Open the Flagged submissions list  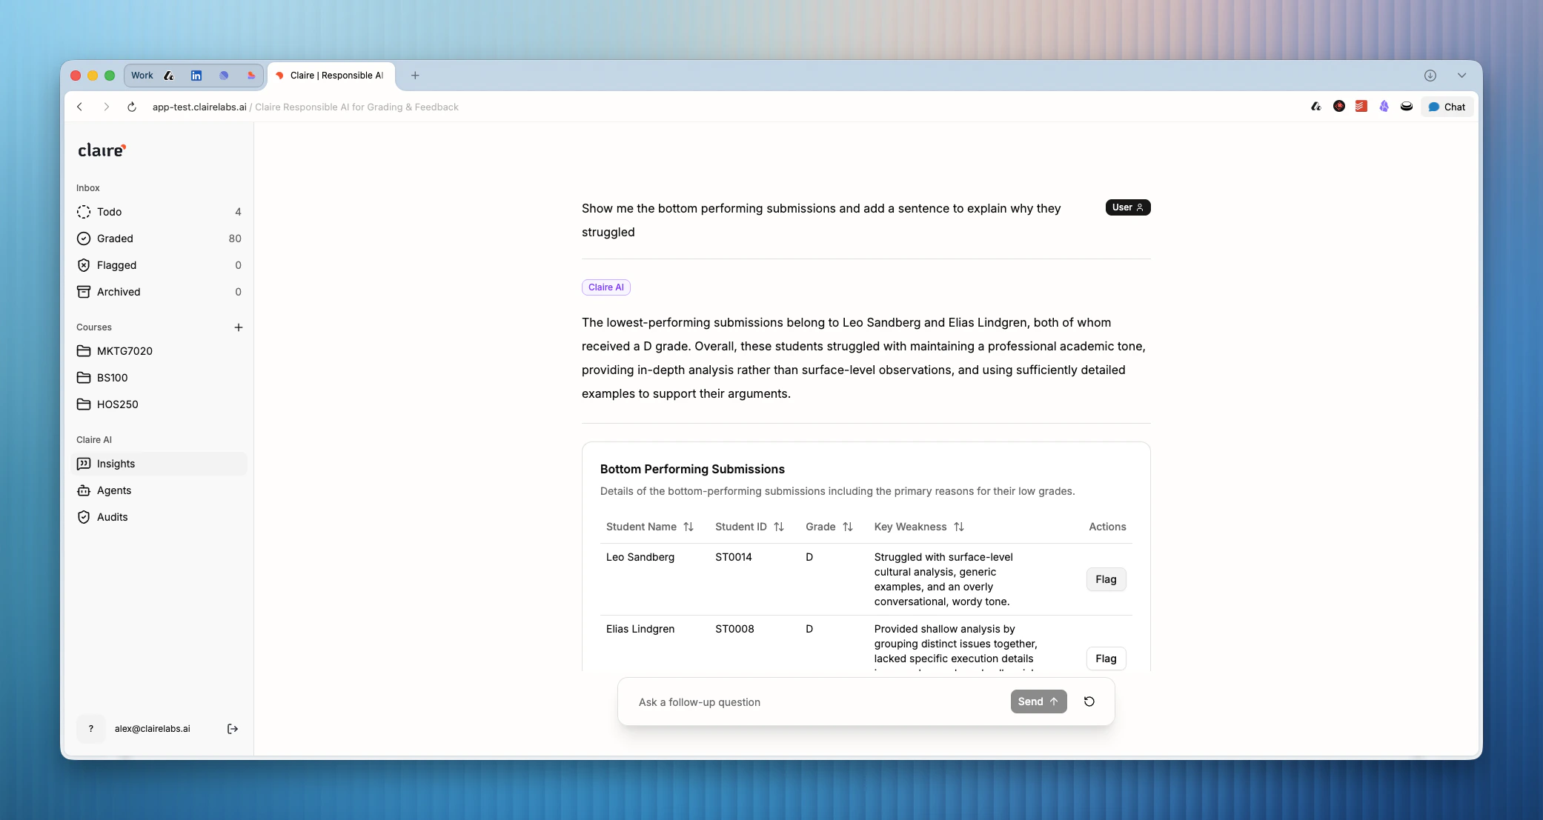tap(116, 265)
